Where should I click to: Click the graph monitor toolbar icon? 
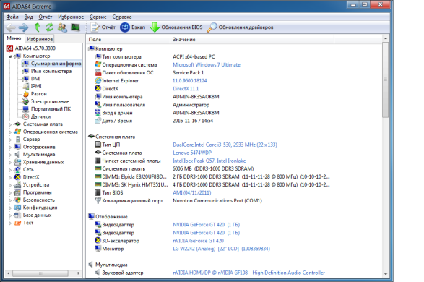[x=75, y=27]
